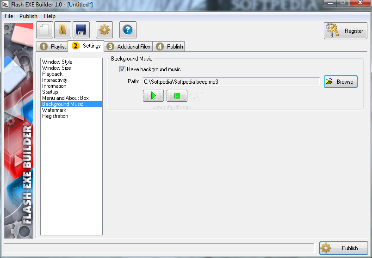The image size is (372, 258).
Task: Click the music Path input field
Action: pos(231,82)
